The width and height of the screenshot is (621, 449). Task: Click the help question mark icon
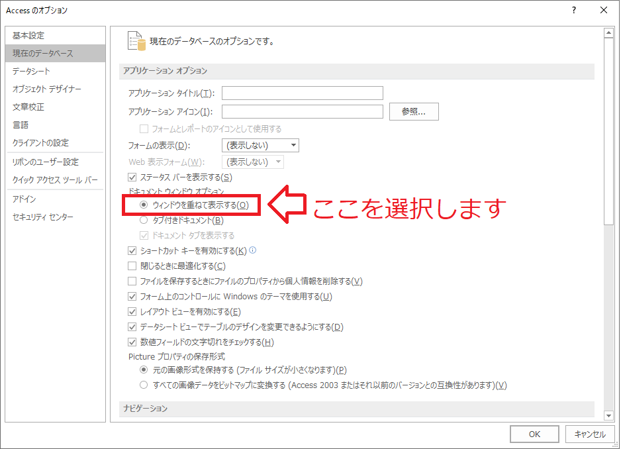click(x=573, y=10)
